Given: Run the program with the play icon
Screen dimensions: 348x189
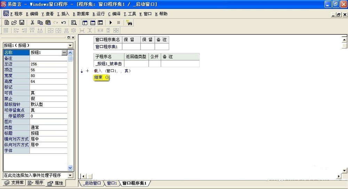Looking at the screenshot, I should pos(111,23).
